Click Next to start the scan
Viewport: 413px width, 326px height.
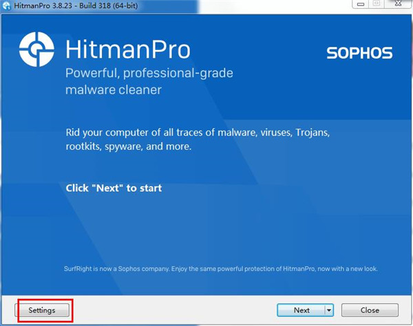(x=301, y=310)
